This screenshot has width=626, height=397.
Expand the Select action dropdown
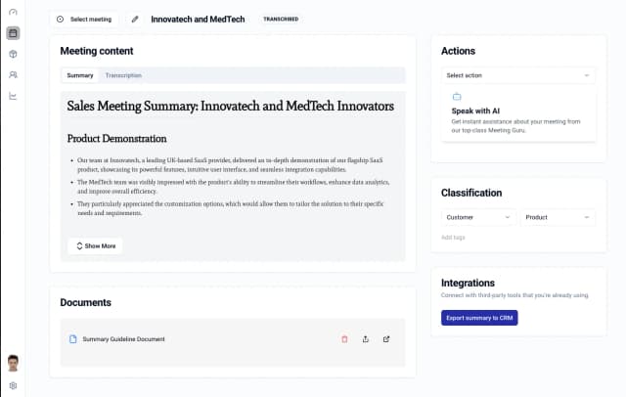518,75
